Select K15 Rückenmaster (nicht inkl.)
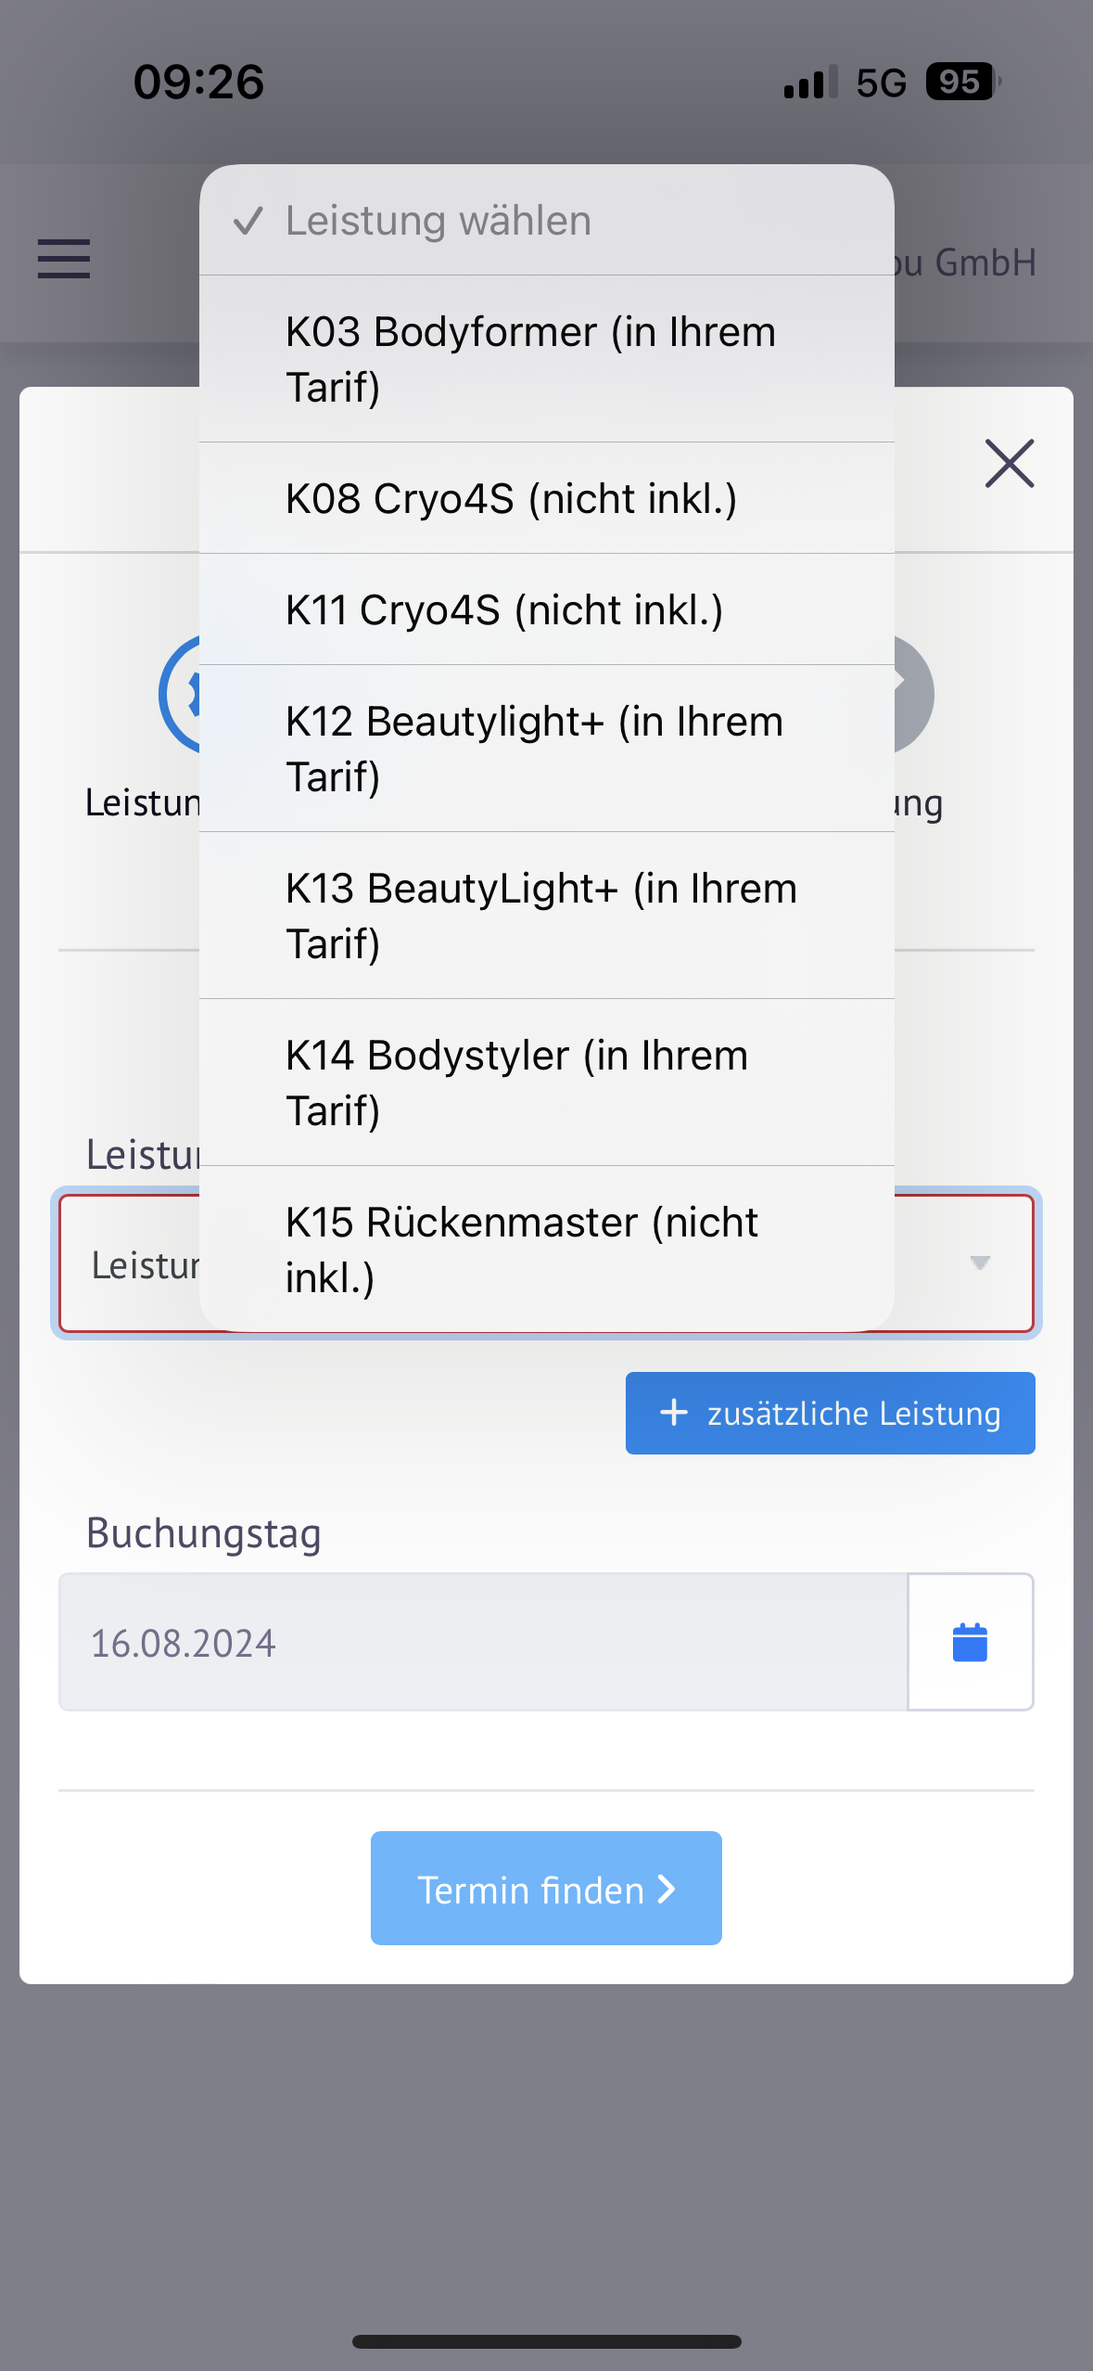The width and height of the screenshot is (1093, 2371). point(547,1249)
